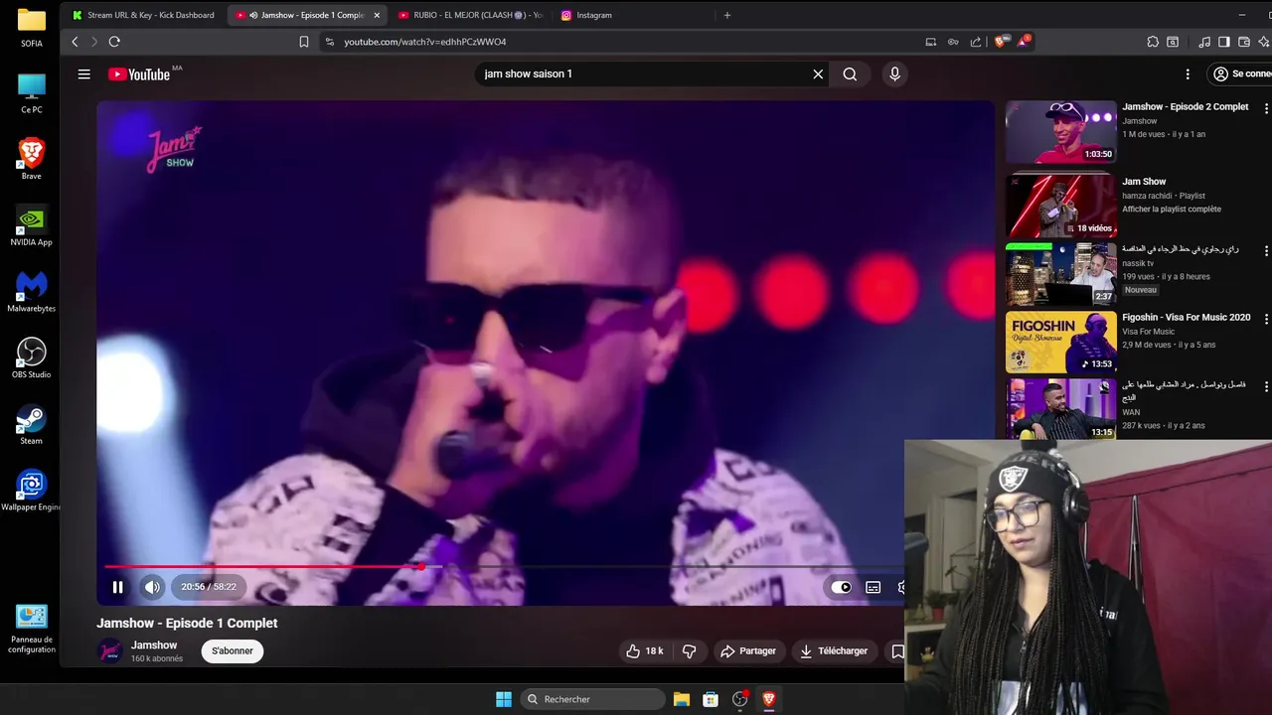Click the video time display 20:56 / 58:22
1272x715 pixels.
click(x=209, y=587)
